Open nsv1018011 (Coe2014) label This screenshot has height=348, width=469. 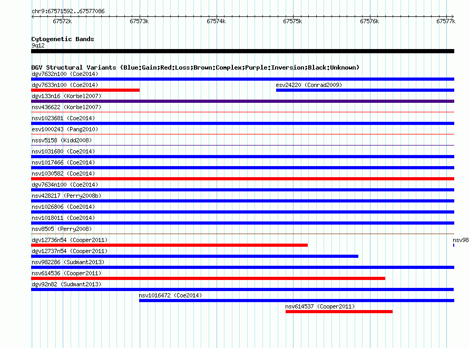63,218
